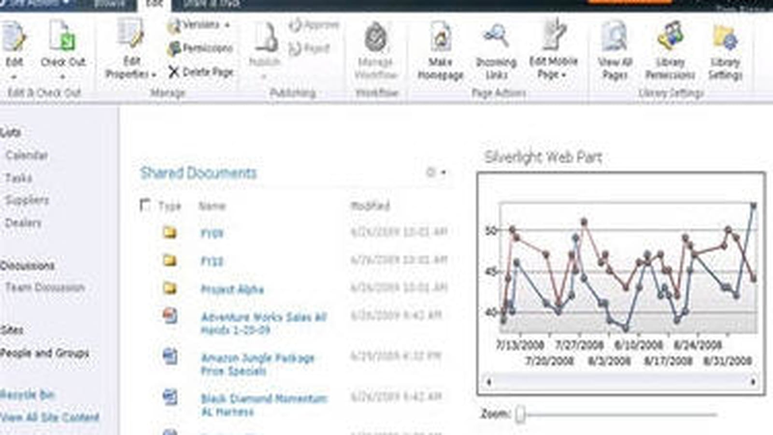The height and width of the screenshot is (435, 773).
Task: Click the Manage Workflow icon
Action: [376, 38]
